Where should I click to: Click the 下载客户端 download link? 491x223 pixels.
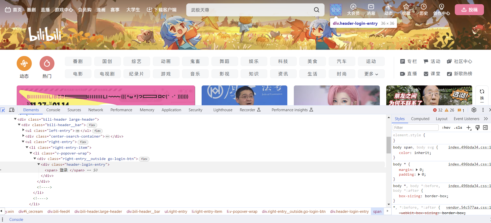161,10
